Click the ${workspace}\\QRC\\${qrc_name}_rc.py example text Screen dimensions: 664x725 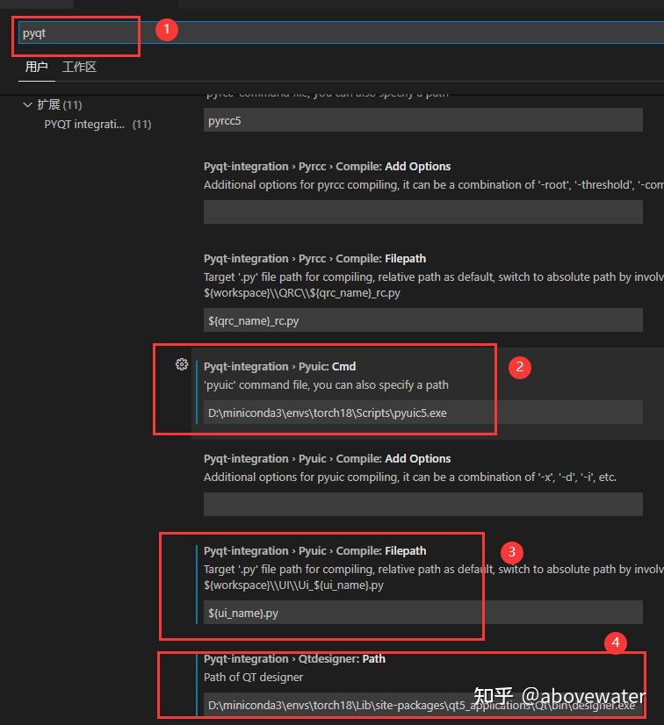point(301,293)
